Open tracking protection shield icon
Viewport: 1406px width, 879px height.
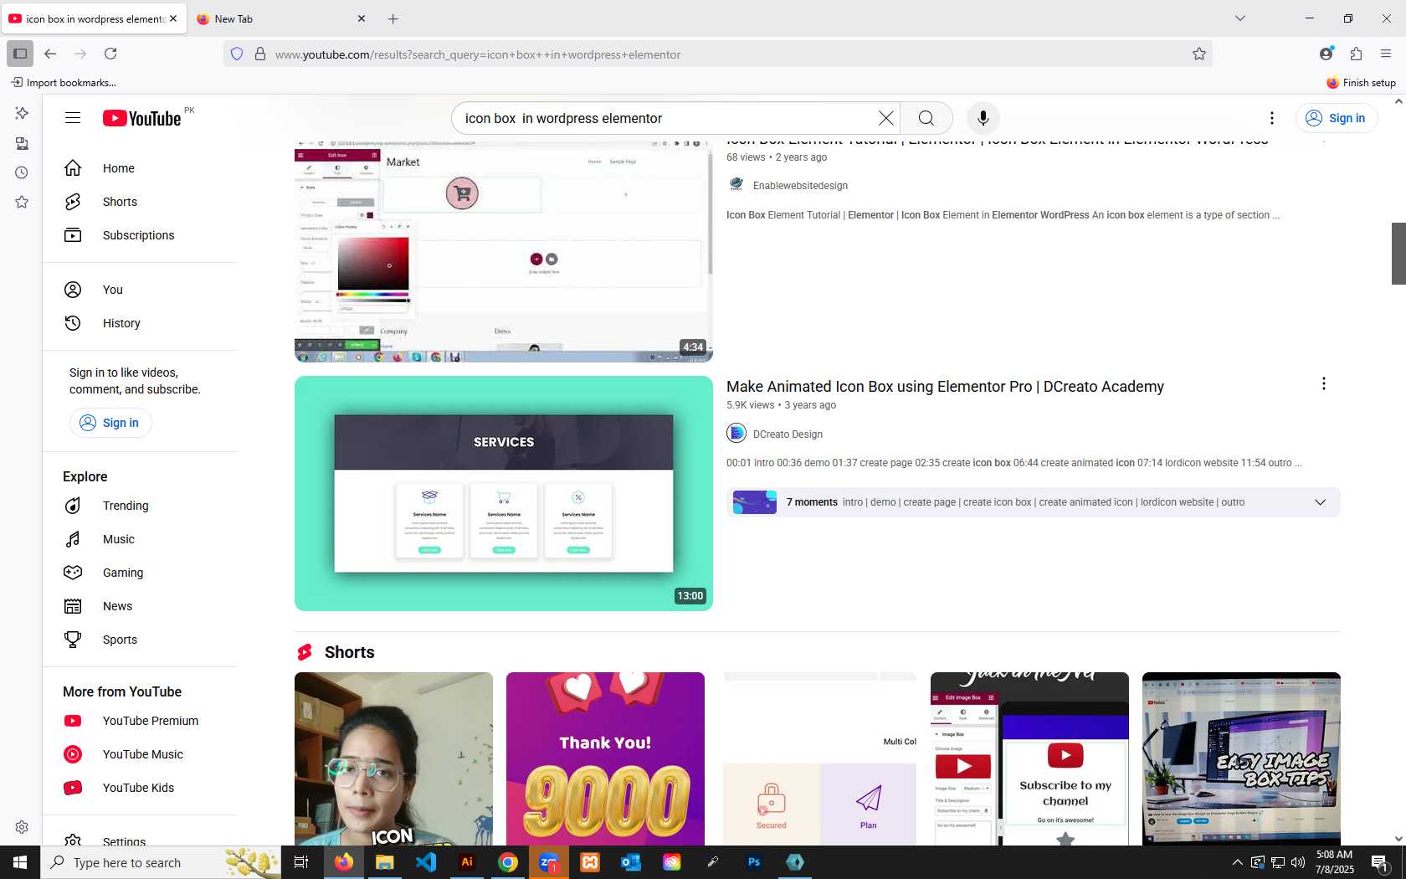(x=237, y=54)
